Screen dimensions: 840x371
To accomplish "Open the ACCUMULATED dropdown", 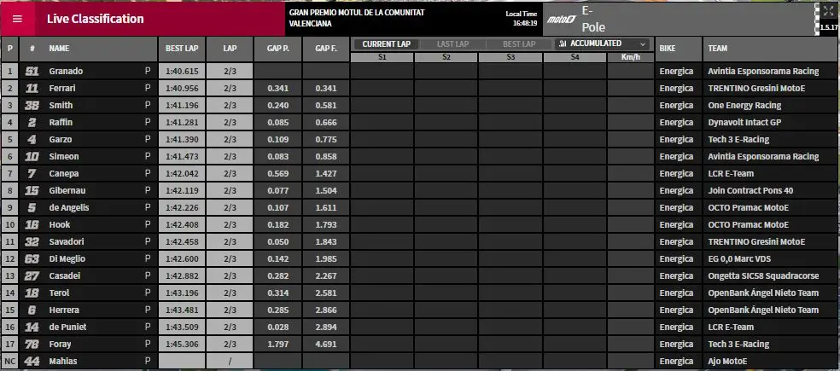I will click(603, 43).
